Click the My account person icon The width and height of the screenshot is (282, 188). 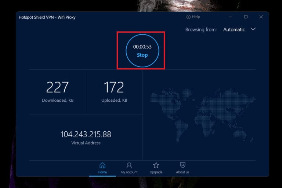(129, 165)
